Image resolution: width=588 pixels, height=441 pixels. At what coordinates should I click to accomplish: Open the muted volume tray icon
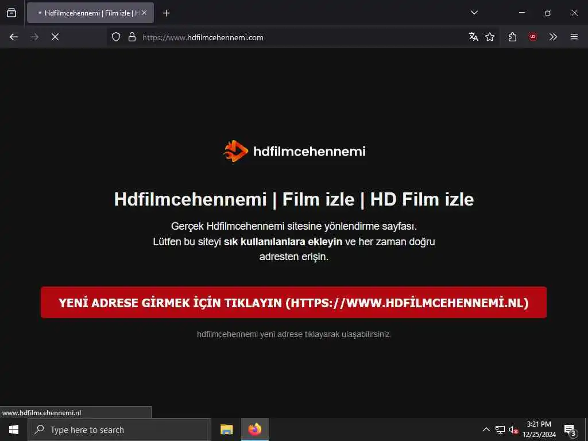(x=513, y=430)
